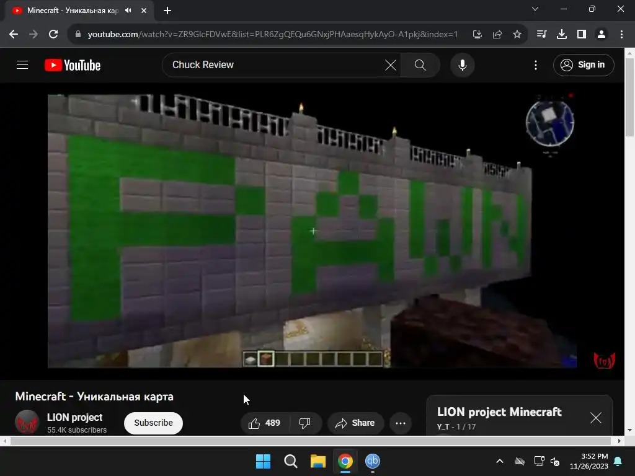Open a new browser tab
The image size is (635, 476).
click(x=167, y=11)
